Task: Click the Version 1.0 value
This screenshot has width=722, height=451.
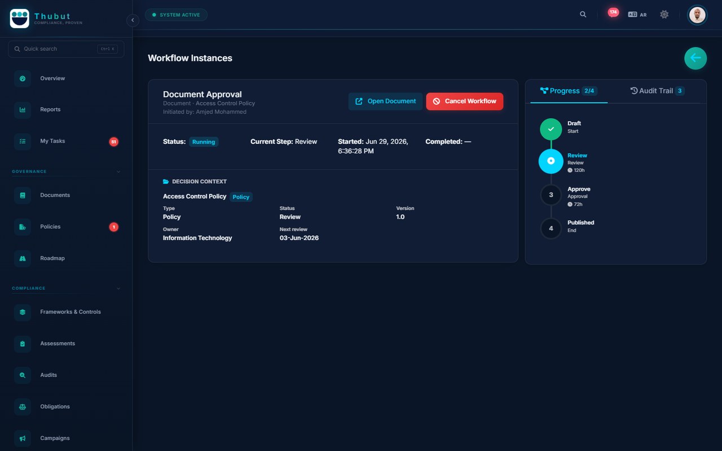Action: tap(400, 217)
